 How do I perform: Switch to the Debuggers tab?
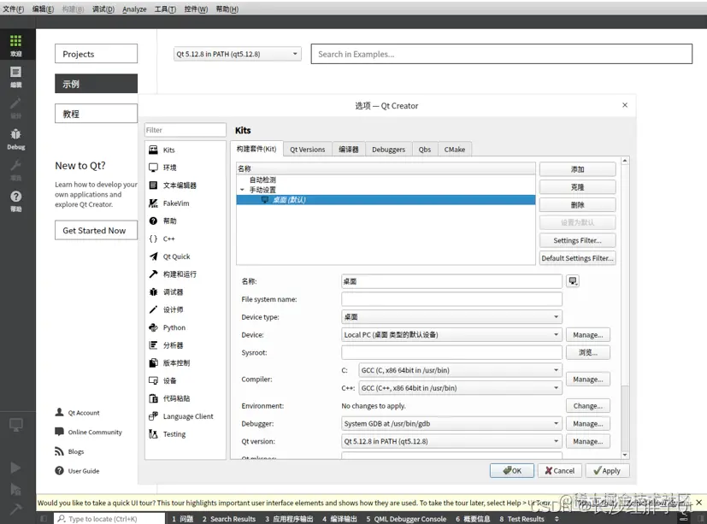click(x=388, y=150)
